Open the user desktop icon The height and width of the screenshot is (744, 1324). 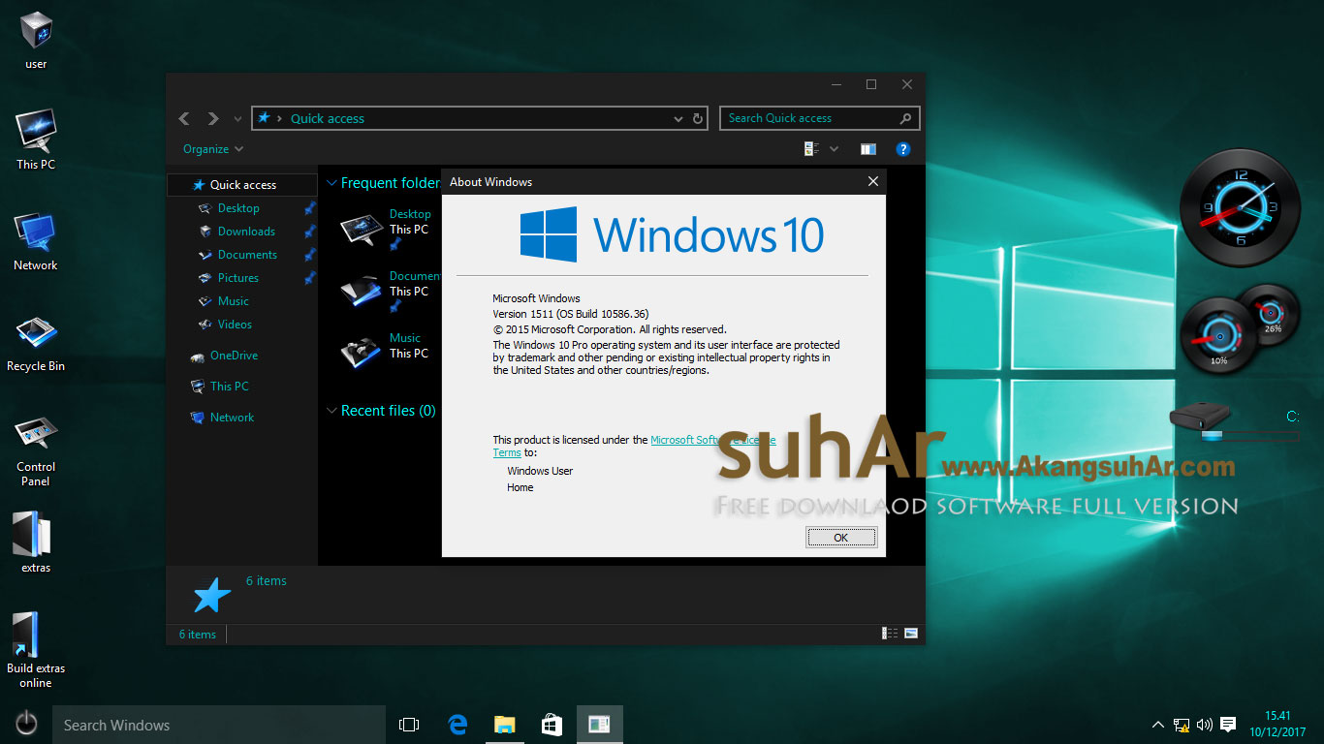36,41
